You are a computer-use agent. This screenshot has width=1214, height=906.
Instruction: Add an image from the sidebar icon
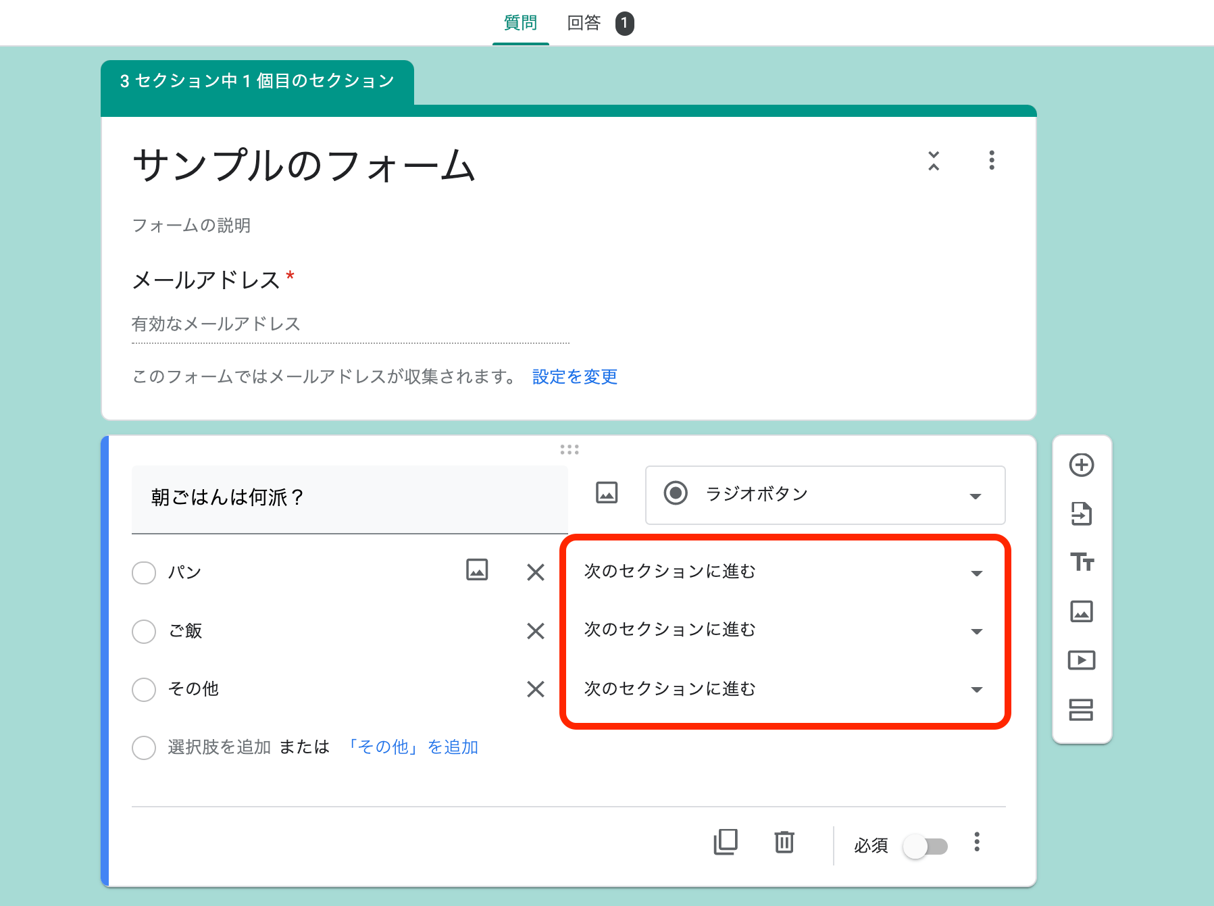coord(1082,611)
